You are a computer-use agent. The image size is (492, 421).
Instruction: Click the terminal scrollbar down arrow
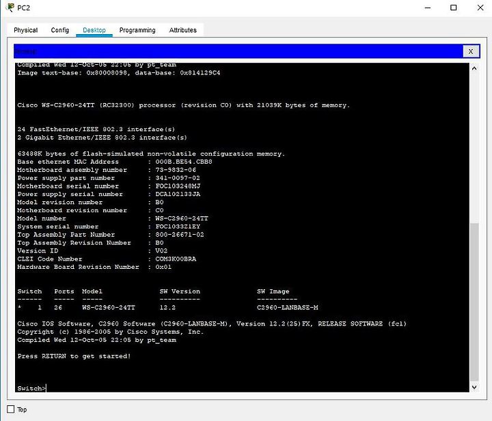(474, 387)
